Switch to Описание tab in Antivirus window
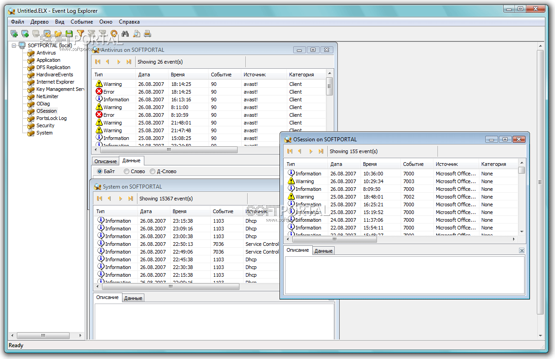Image resolution: width=555 pixels, height=359 pixels. pyautogui.click(x=106, y=161)
